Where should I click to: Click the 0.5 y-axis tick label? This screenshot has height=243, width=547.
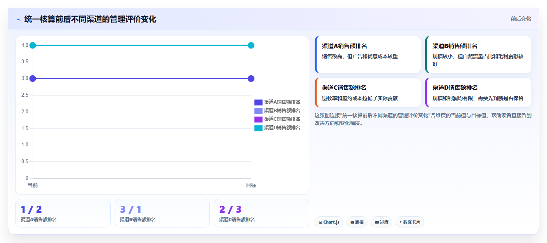click(25, 161)
